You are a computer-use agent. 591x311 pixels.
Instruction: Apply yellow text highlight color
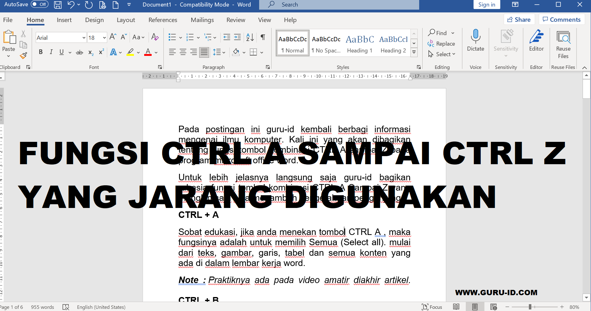click(130, 52)
